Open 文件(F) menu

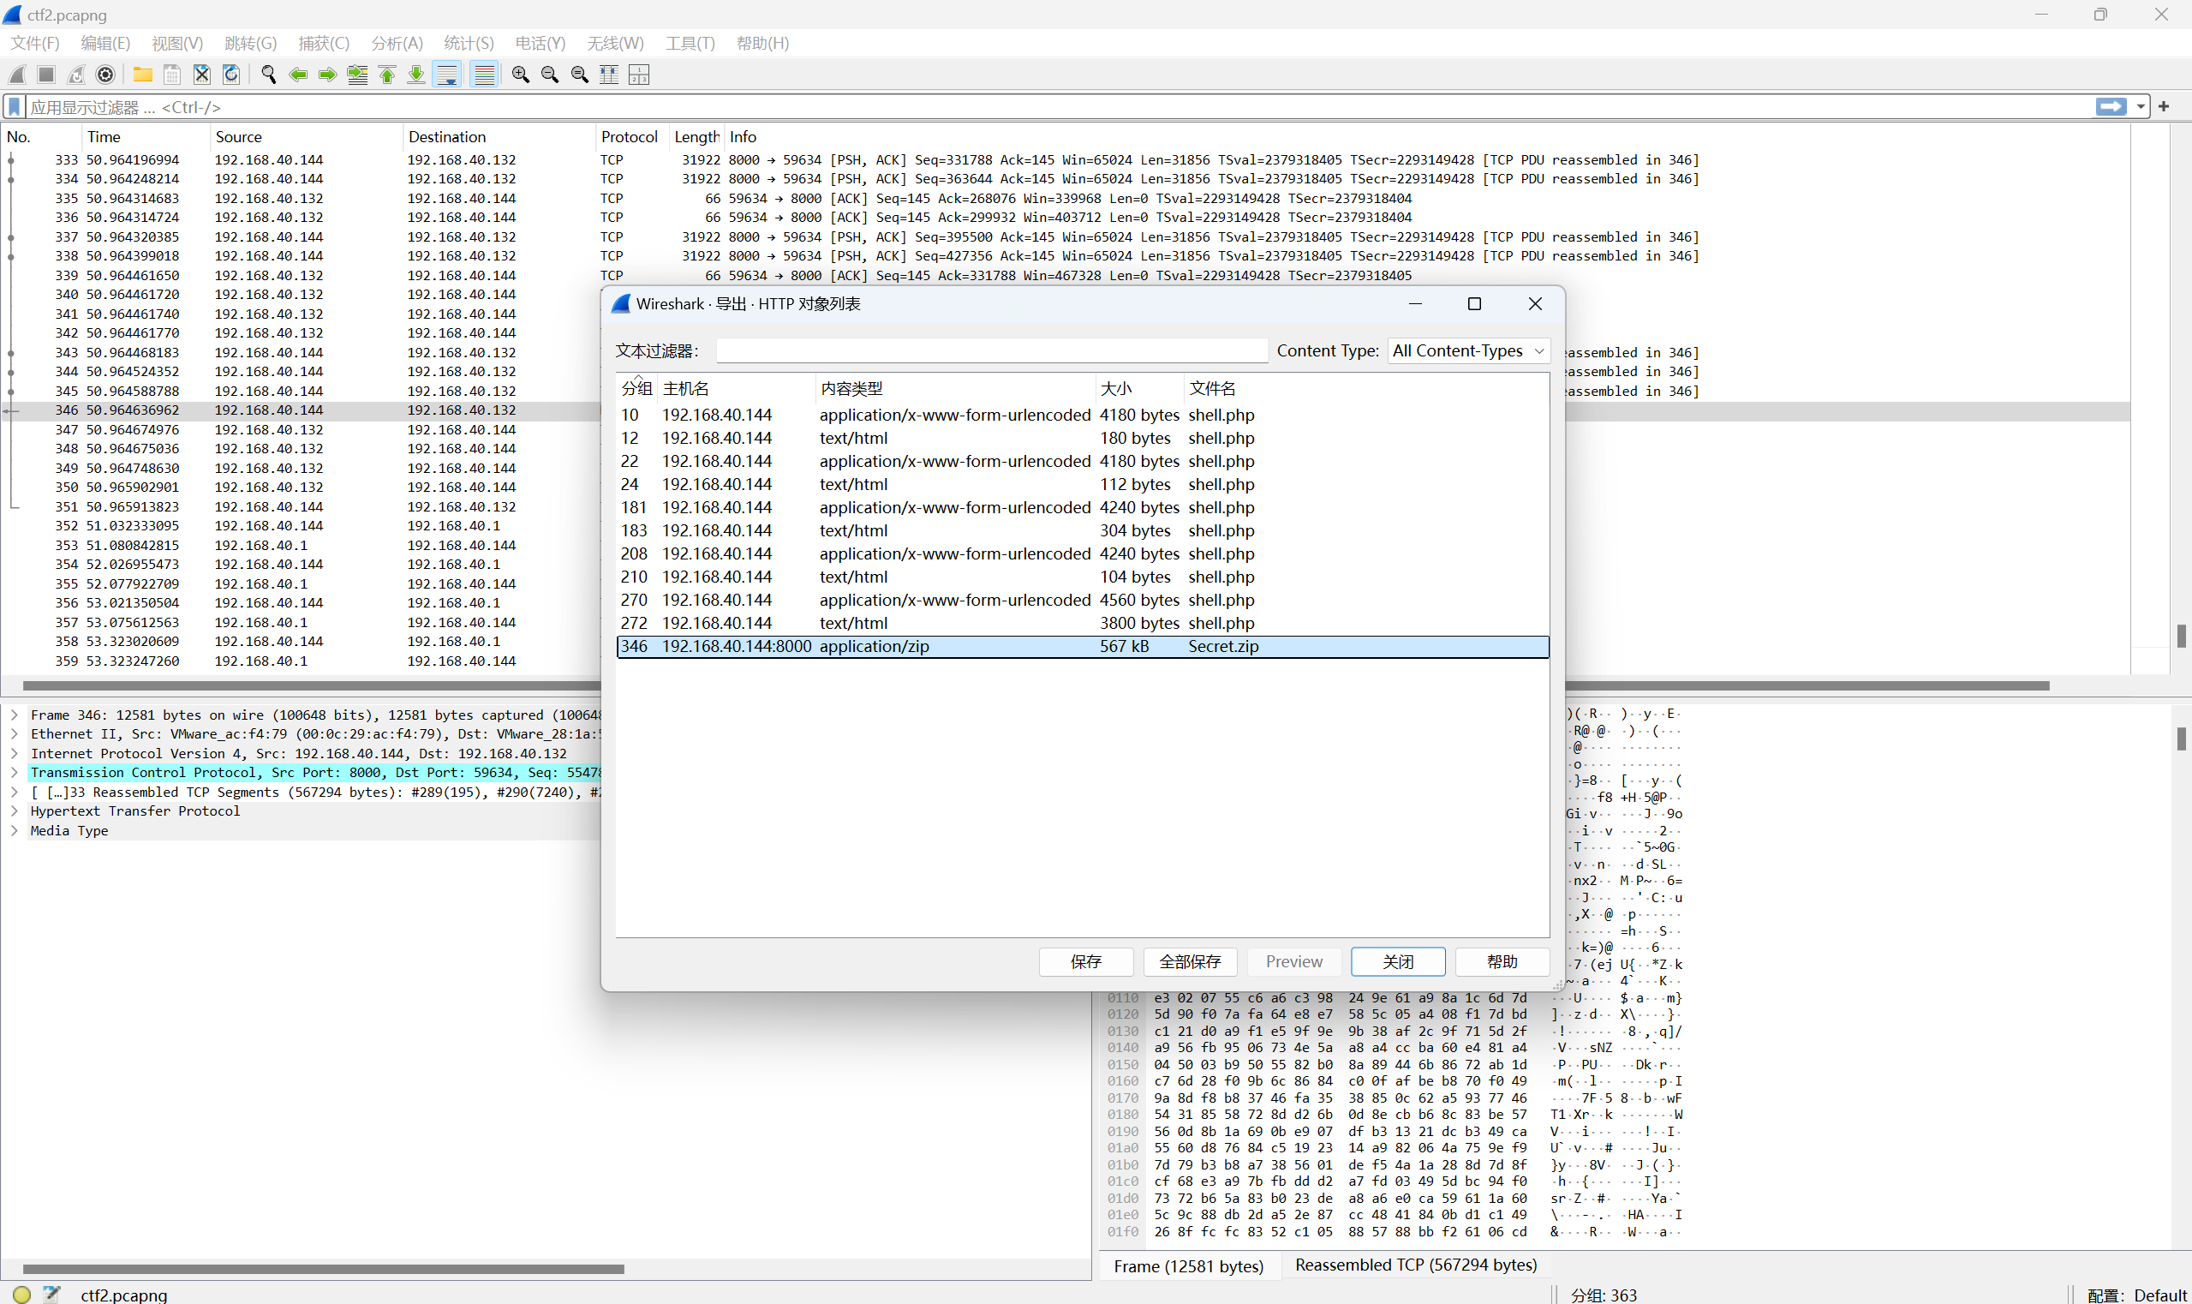pos(34,43)
